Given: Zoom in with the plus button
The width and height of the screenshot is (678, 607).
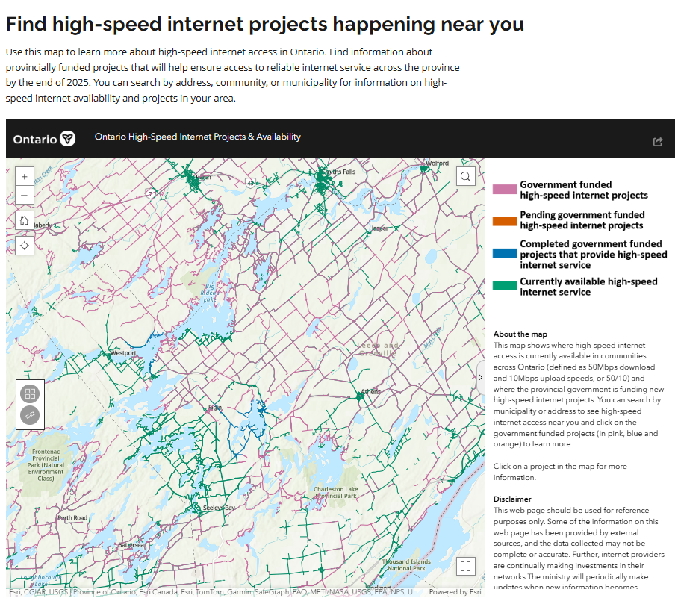Looking at the screenshot, I should point(24,176).
